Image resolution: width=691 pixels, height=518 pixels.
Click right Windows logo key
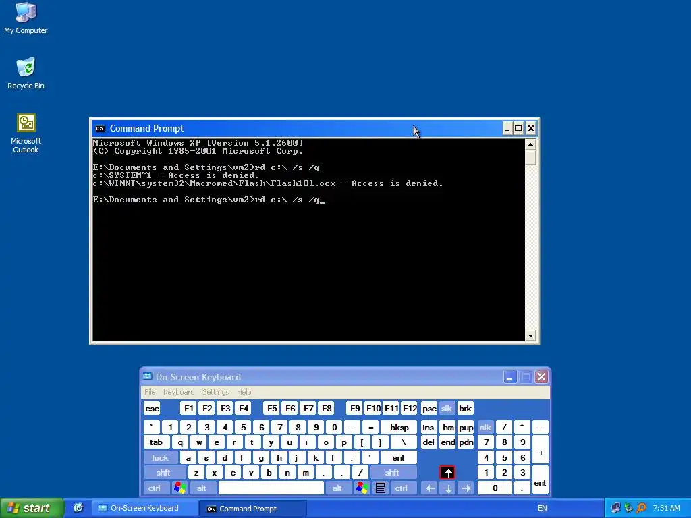[x=362, y=488]
